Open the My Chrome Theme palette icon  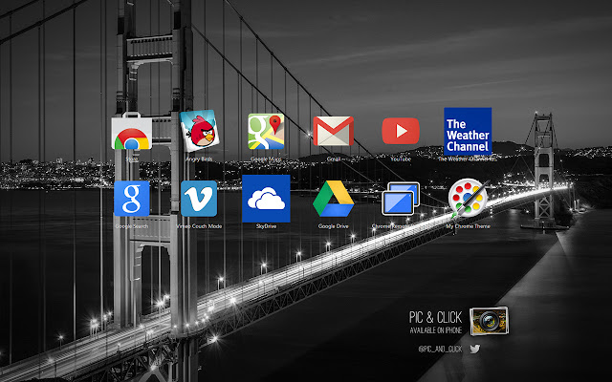click(x=468, y=199)
